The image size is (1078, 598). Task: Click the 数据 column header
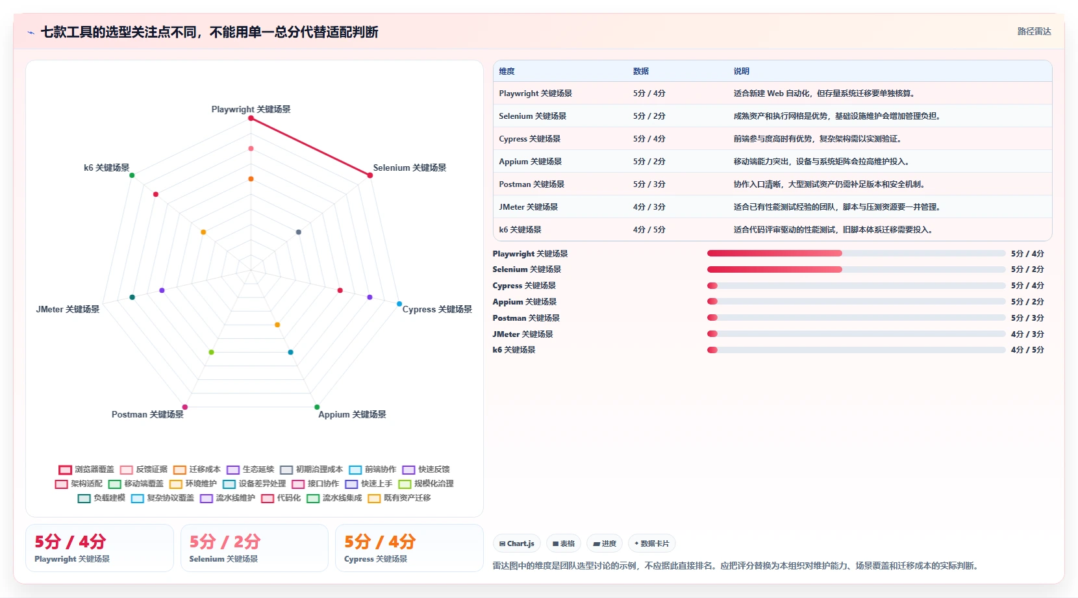click(641, 71)
